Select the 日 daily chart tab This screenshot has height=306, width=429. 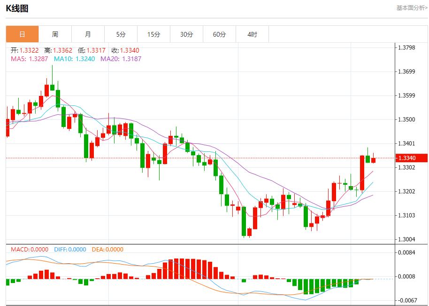pyautogui.click(x=22, y=34)
